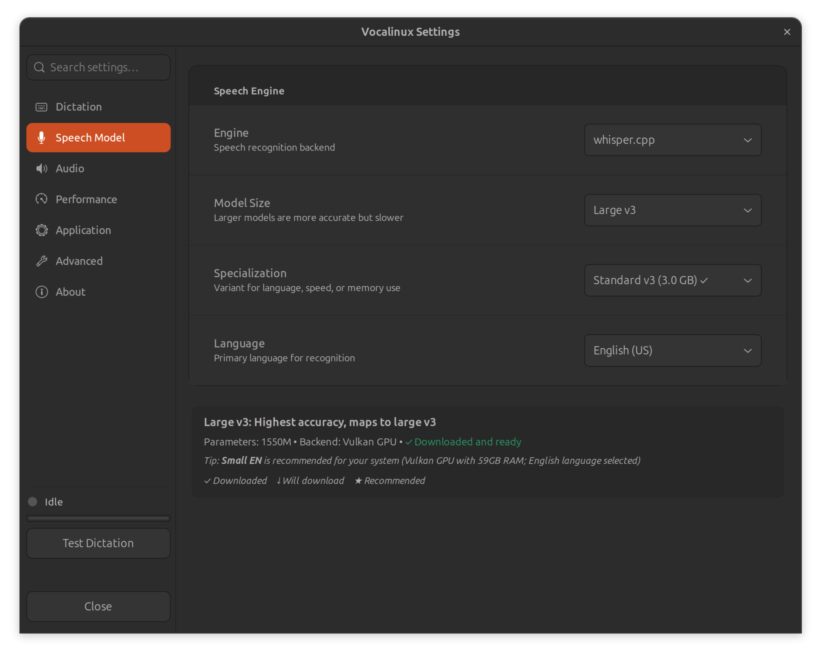
Task: Click the Advanced wrench icon
Action: [x=41, y=261]
